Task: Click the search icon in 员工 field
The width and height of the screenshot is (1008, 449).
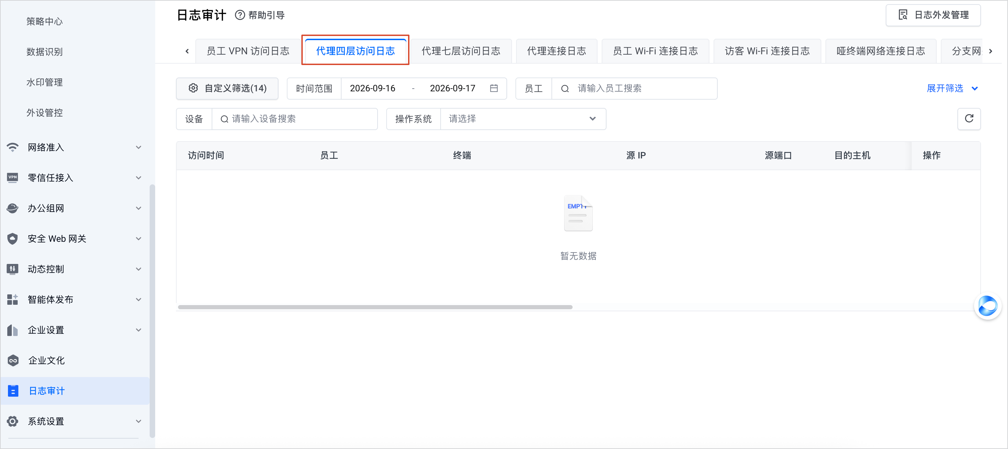Action: click(x=565, y=89)
